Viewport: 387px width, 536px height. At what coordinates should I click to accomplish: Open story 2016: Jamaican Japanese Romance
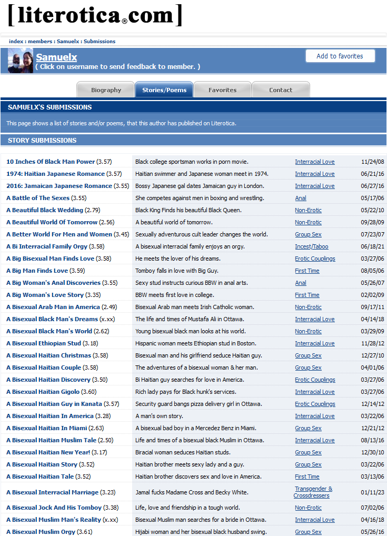coord(59,186)
